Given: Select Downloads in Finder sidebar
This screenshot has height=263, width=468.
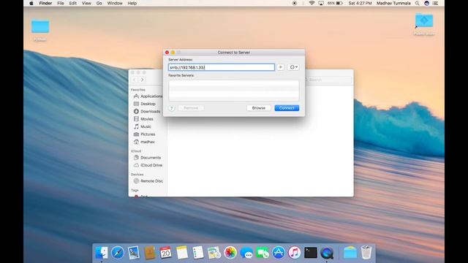Looking at the screenshot, I should [x=148, y=111].
